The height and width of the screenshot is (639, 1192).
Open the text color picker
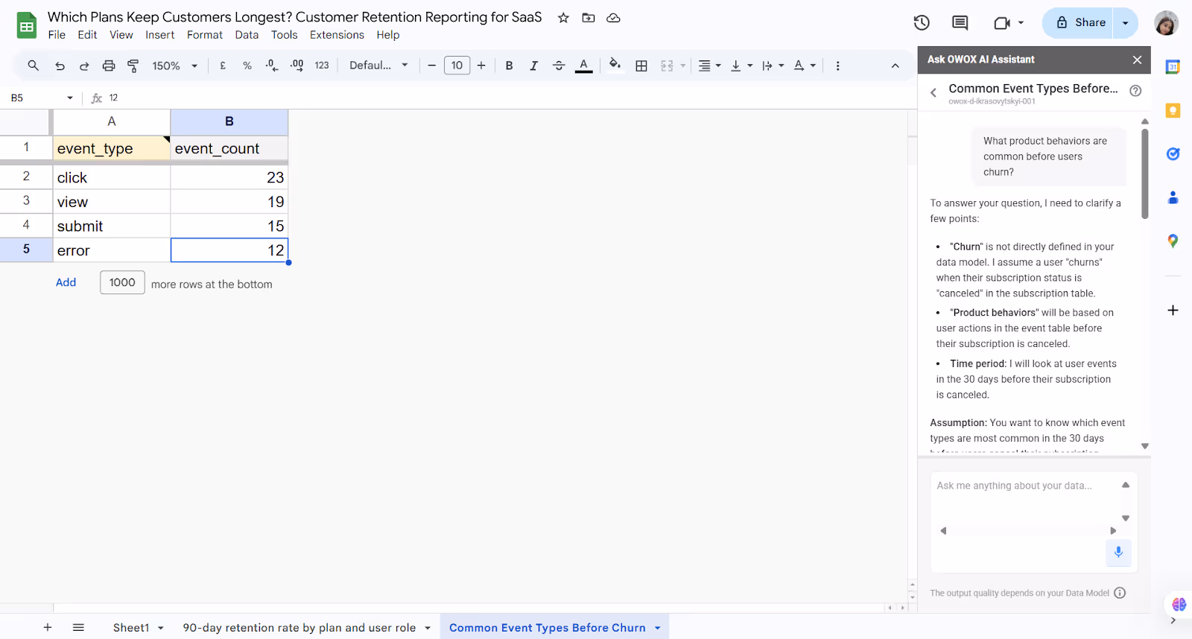point(584,66)
